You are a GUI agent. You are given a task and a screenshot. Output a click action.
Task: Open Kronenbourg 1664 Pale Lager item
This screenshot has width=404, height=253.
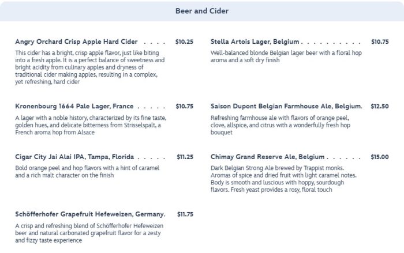point(74,107)
